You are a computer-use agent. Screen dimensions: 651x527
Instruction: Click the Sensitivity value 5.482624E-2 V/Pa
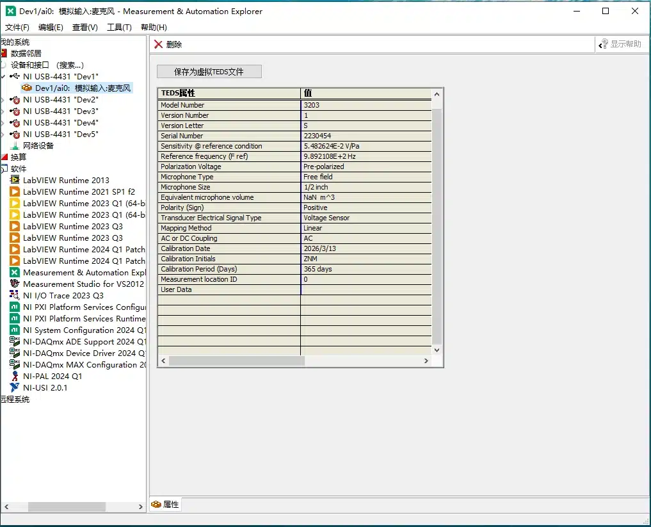[332, 146]
